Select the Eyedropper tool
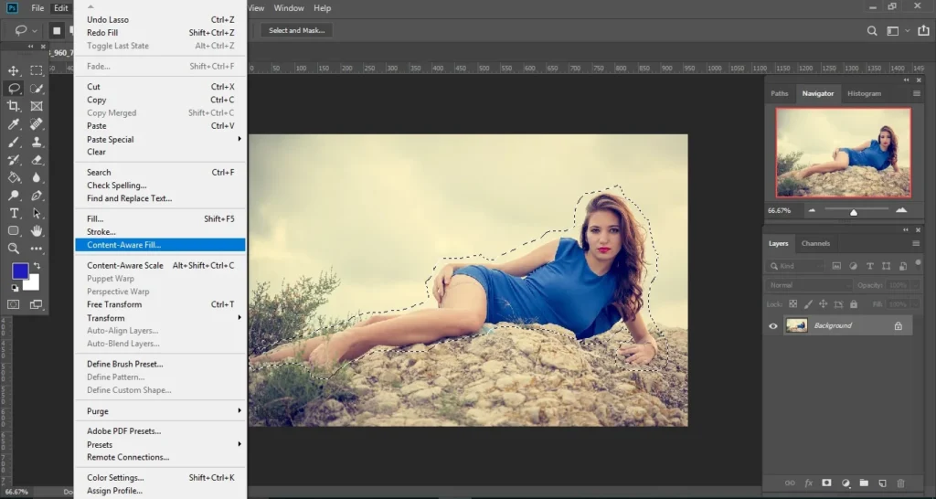This screenshot has height=499, width=936. (13, 124)
